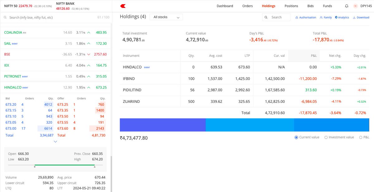
Task: Click the watchlist search magnifier icon
Action: click(x=6, y=17)
